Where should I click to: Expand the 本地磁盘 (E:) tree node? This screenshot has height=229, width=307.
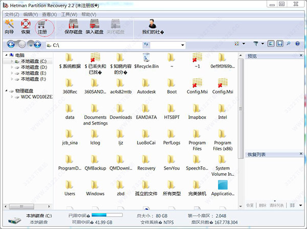tap(12, 73)
